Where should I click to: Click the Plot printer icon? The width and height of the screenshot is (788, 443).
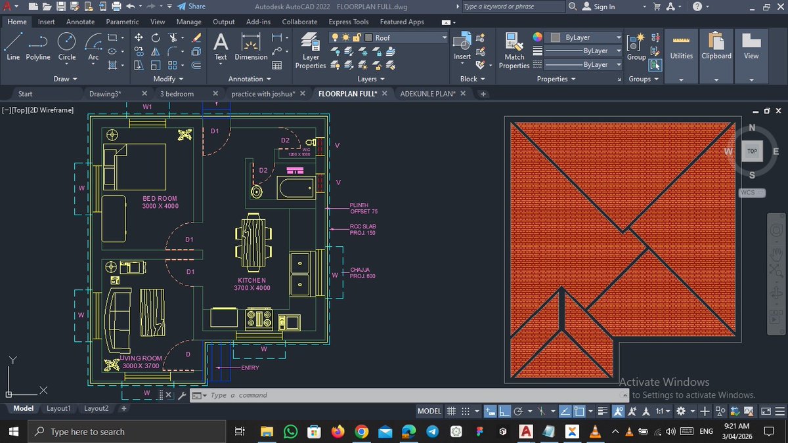click(x=117, y=7)
